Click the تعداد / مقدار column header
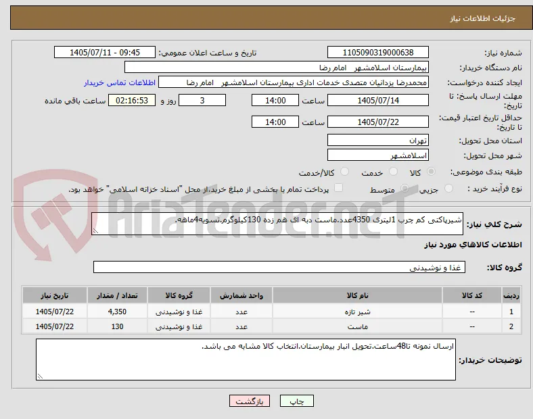The height and width of the screenshot is (419, 533). click(x=117, y=295)
